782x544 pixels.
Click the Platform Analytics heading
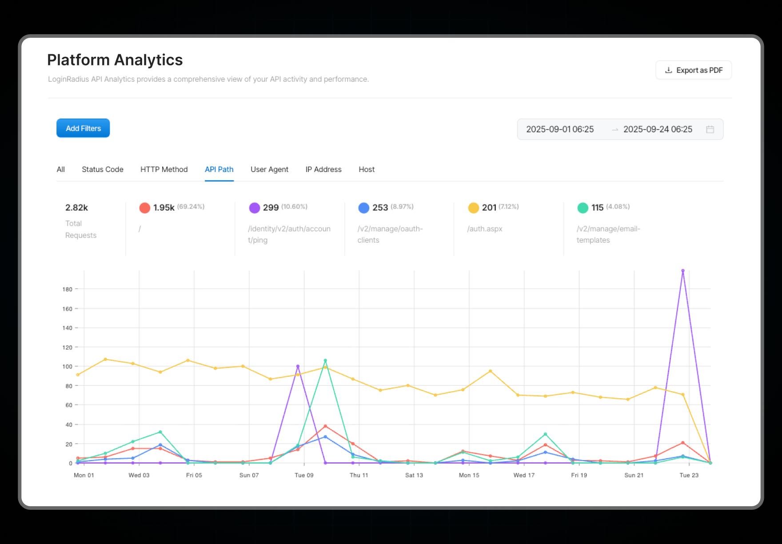click(115, 60)
